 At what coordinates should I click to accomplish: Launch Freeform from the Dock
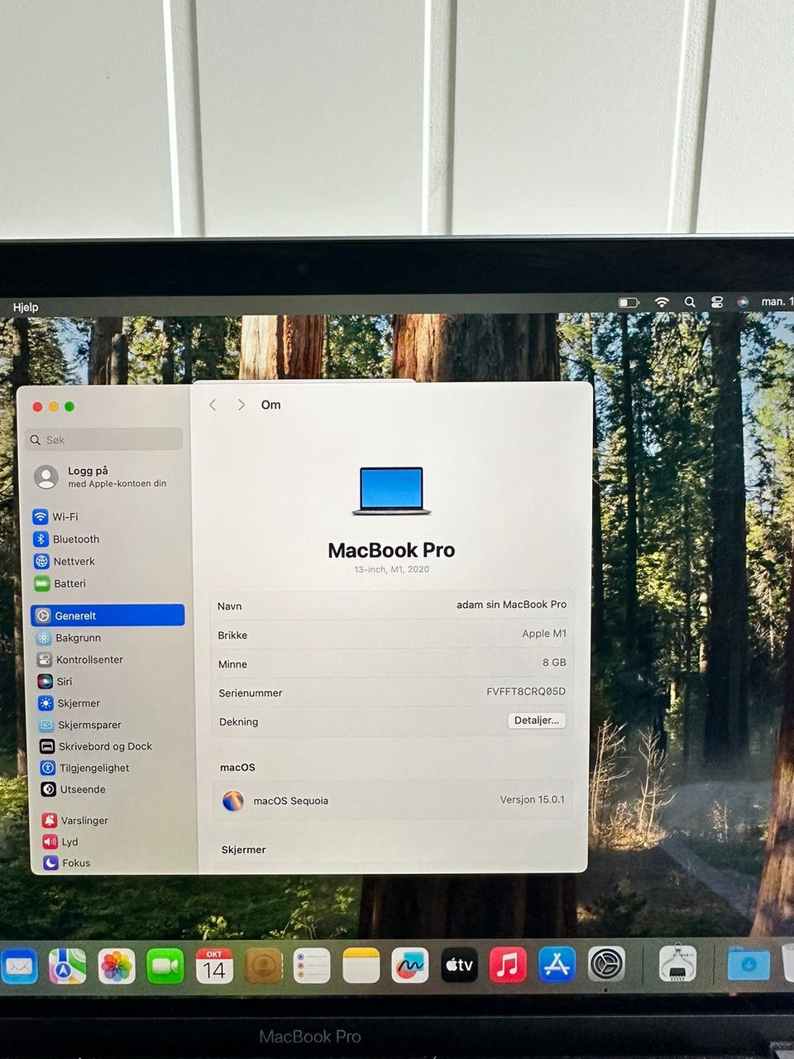pyautogui.click(x=410, y=966)
